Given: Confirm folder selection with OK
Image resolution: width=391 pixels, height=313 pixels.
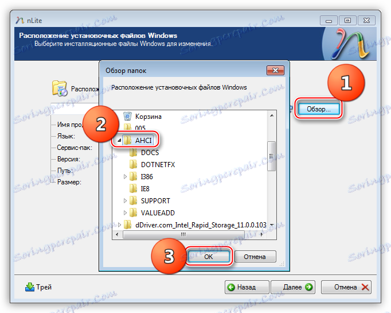Looking at the screenshot, I should pos(209,257).
